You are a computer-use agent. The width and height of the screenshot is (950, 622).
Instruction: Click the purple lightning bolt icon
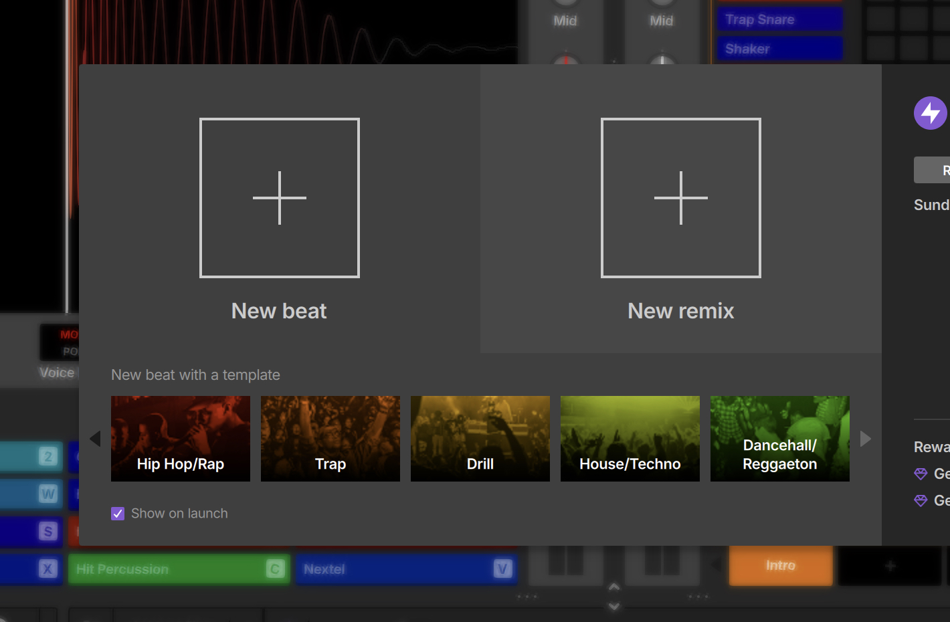(x=931, y=113)
